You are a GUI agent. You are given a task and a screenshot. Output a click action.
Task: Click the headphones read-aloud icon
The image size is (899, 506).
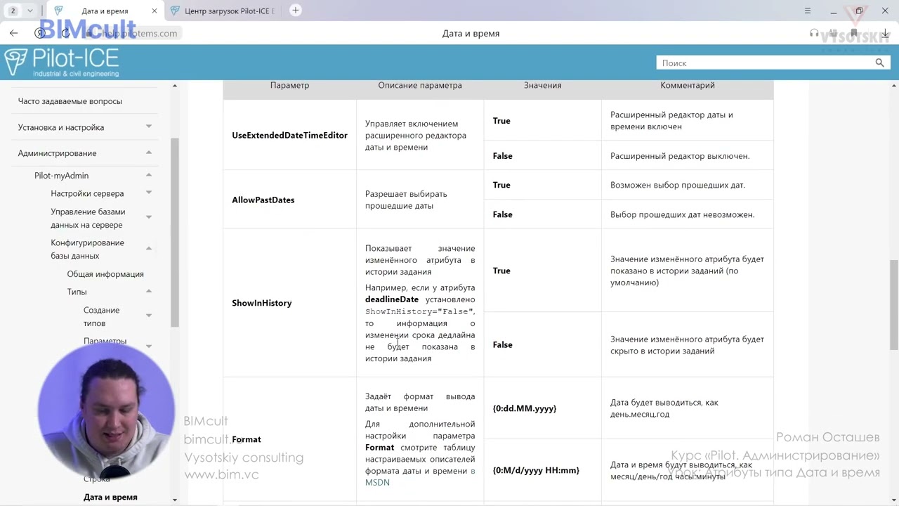tap(814, 33)
